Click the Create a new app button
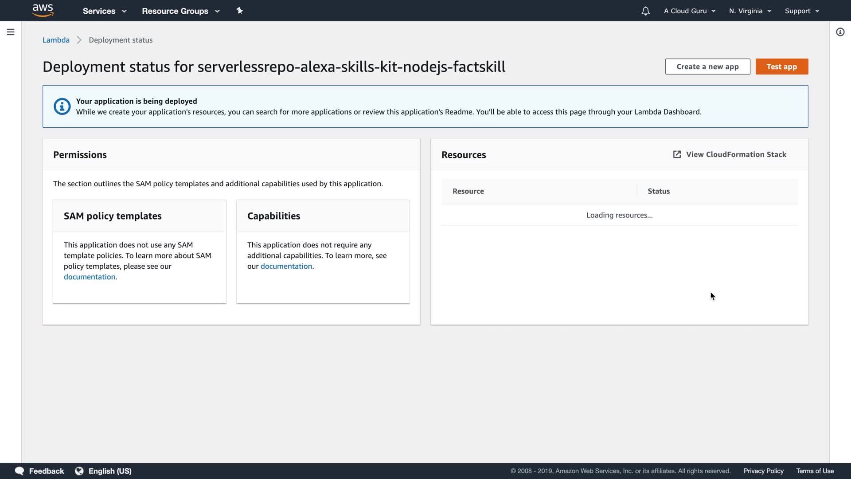 (x=707, y=67)
